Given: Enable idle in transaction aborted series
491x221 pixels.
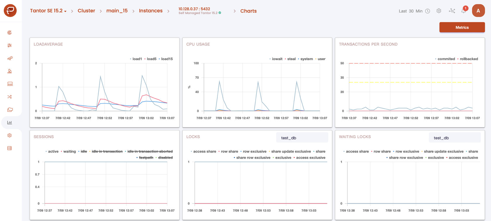Looking at the screenshot, I should pyautogui.click(x=149, y=152).
